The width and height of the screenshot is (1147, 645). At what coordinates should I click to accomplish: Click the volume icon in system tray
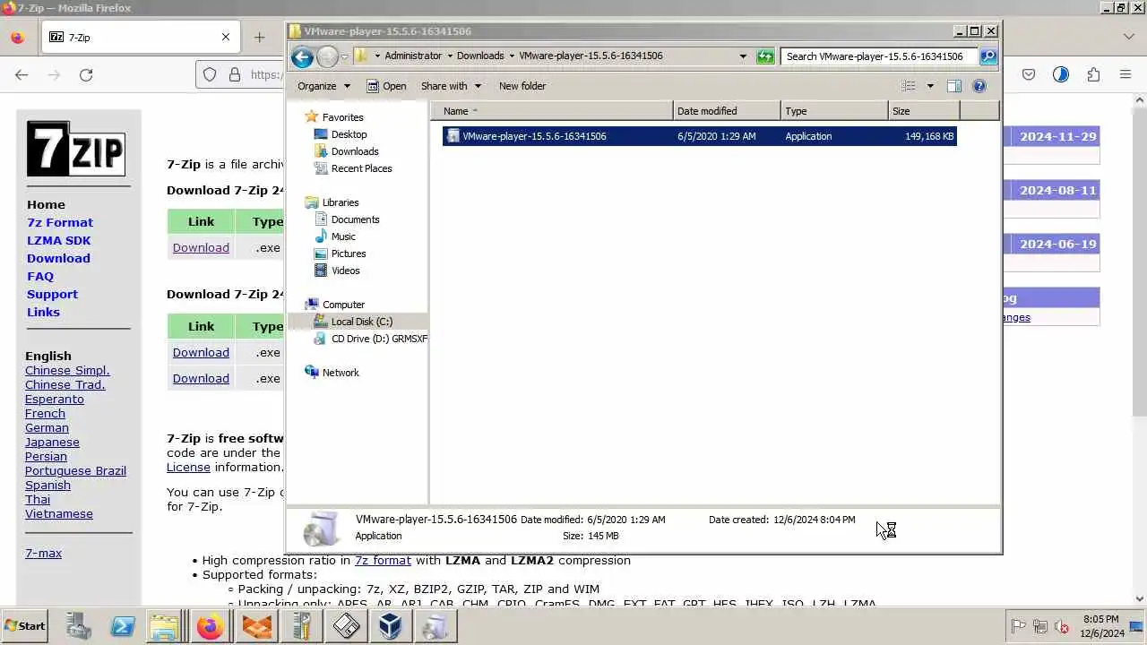(x=1062, y=626)
